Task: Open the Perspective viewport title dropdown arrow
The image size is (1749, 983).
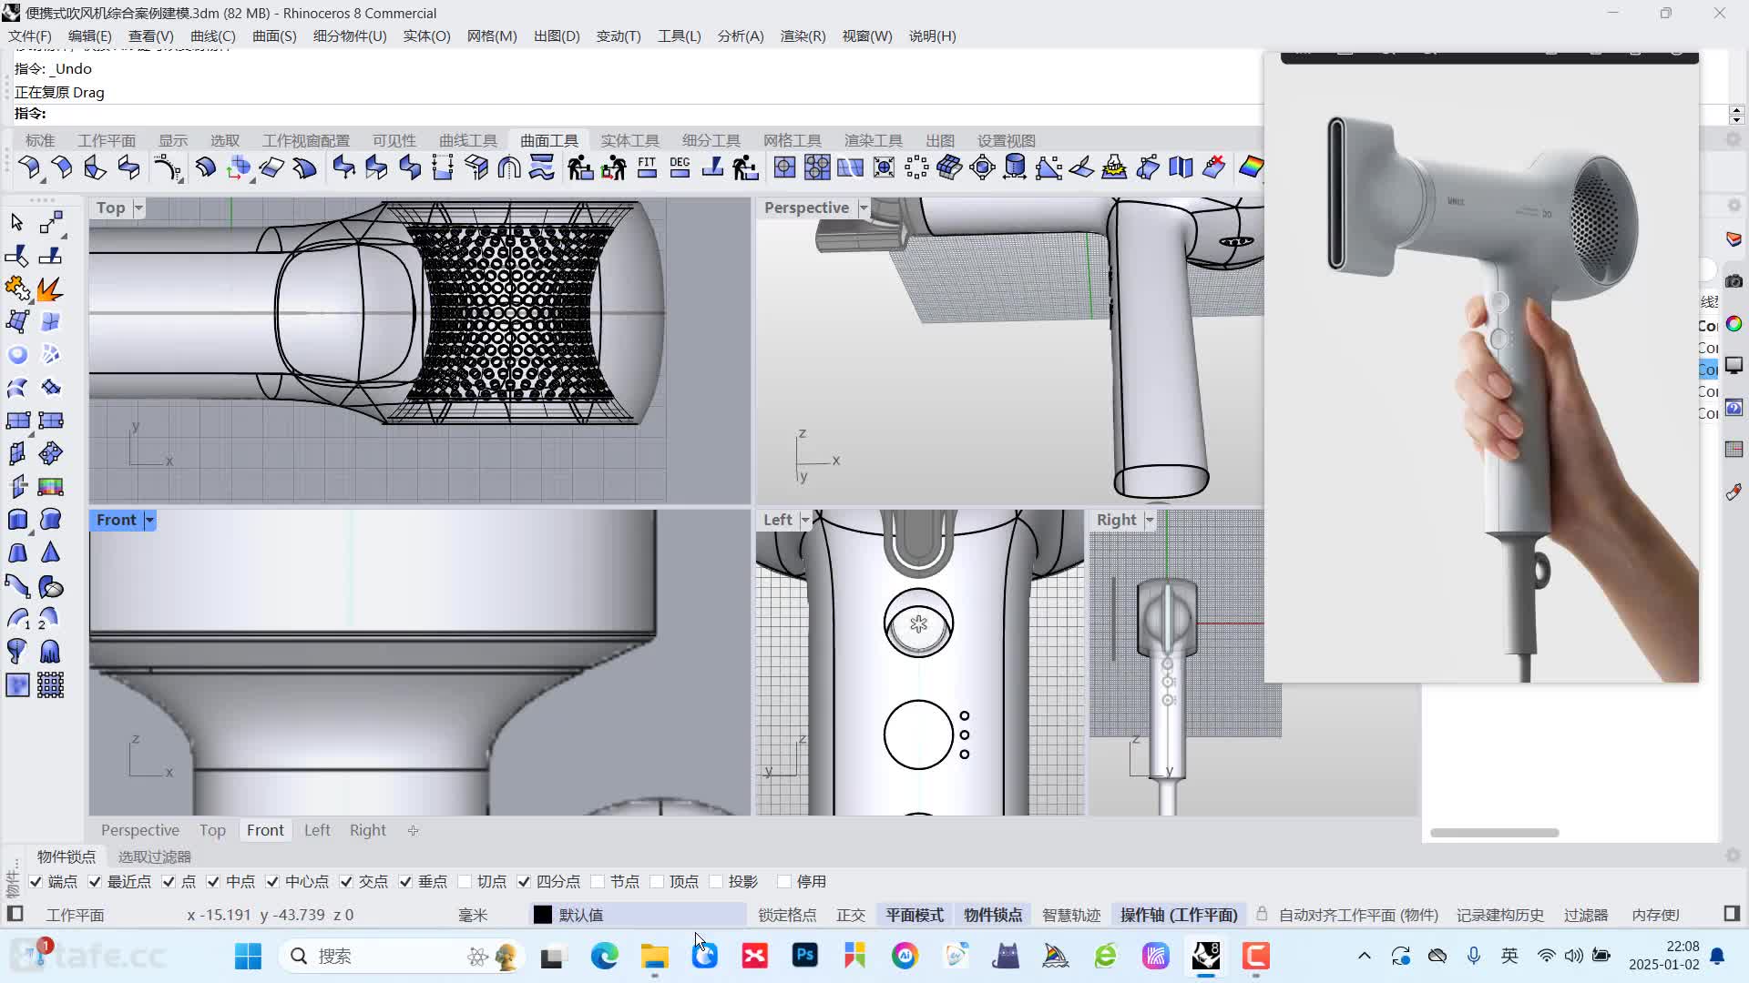Action: (864, 208)
